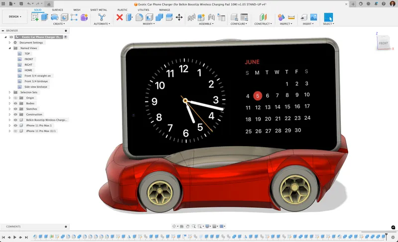Select the Move/Copy arrows tool
The width and height of the screenshot is (398, 242).
(179, 17)
